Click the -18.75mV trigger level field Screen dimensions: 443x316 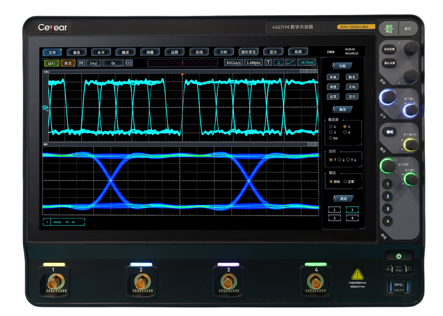306,63
